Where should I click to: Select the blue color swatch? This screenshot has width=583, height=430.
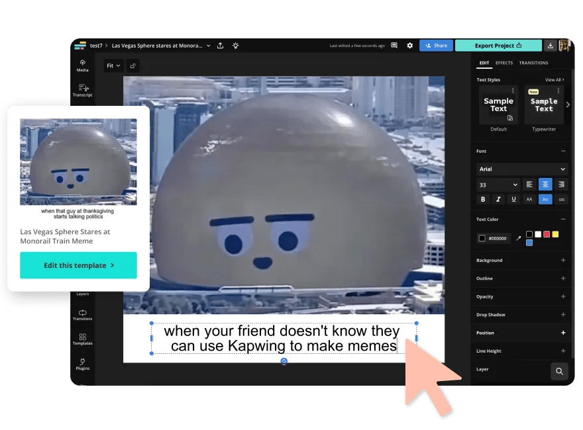(x=529, y=243)
